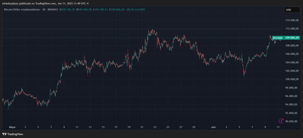
Task: Click the 17 date label on time axis
Action: tap(116, 127)
